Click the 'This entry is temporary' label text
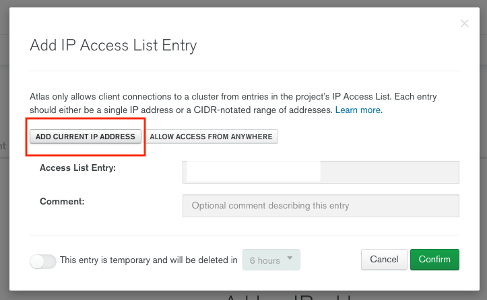Viewport: 487px width, 300px height. pyautogui.click(x=148, y=260)
